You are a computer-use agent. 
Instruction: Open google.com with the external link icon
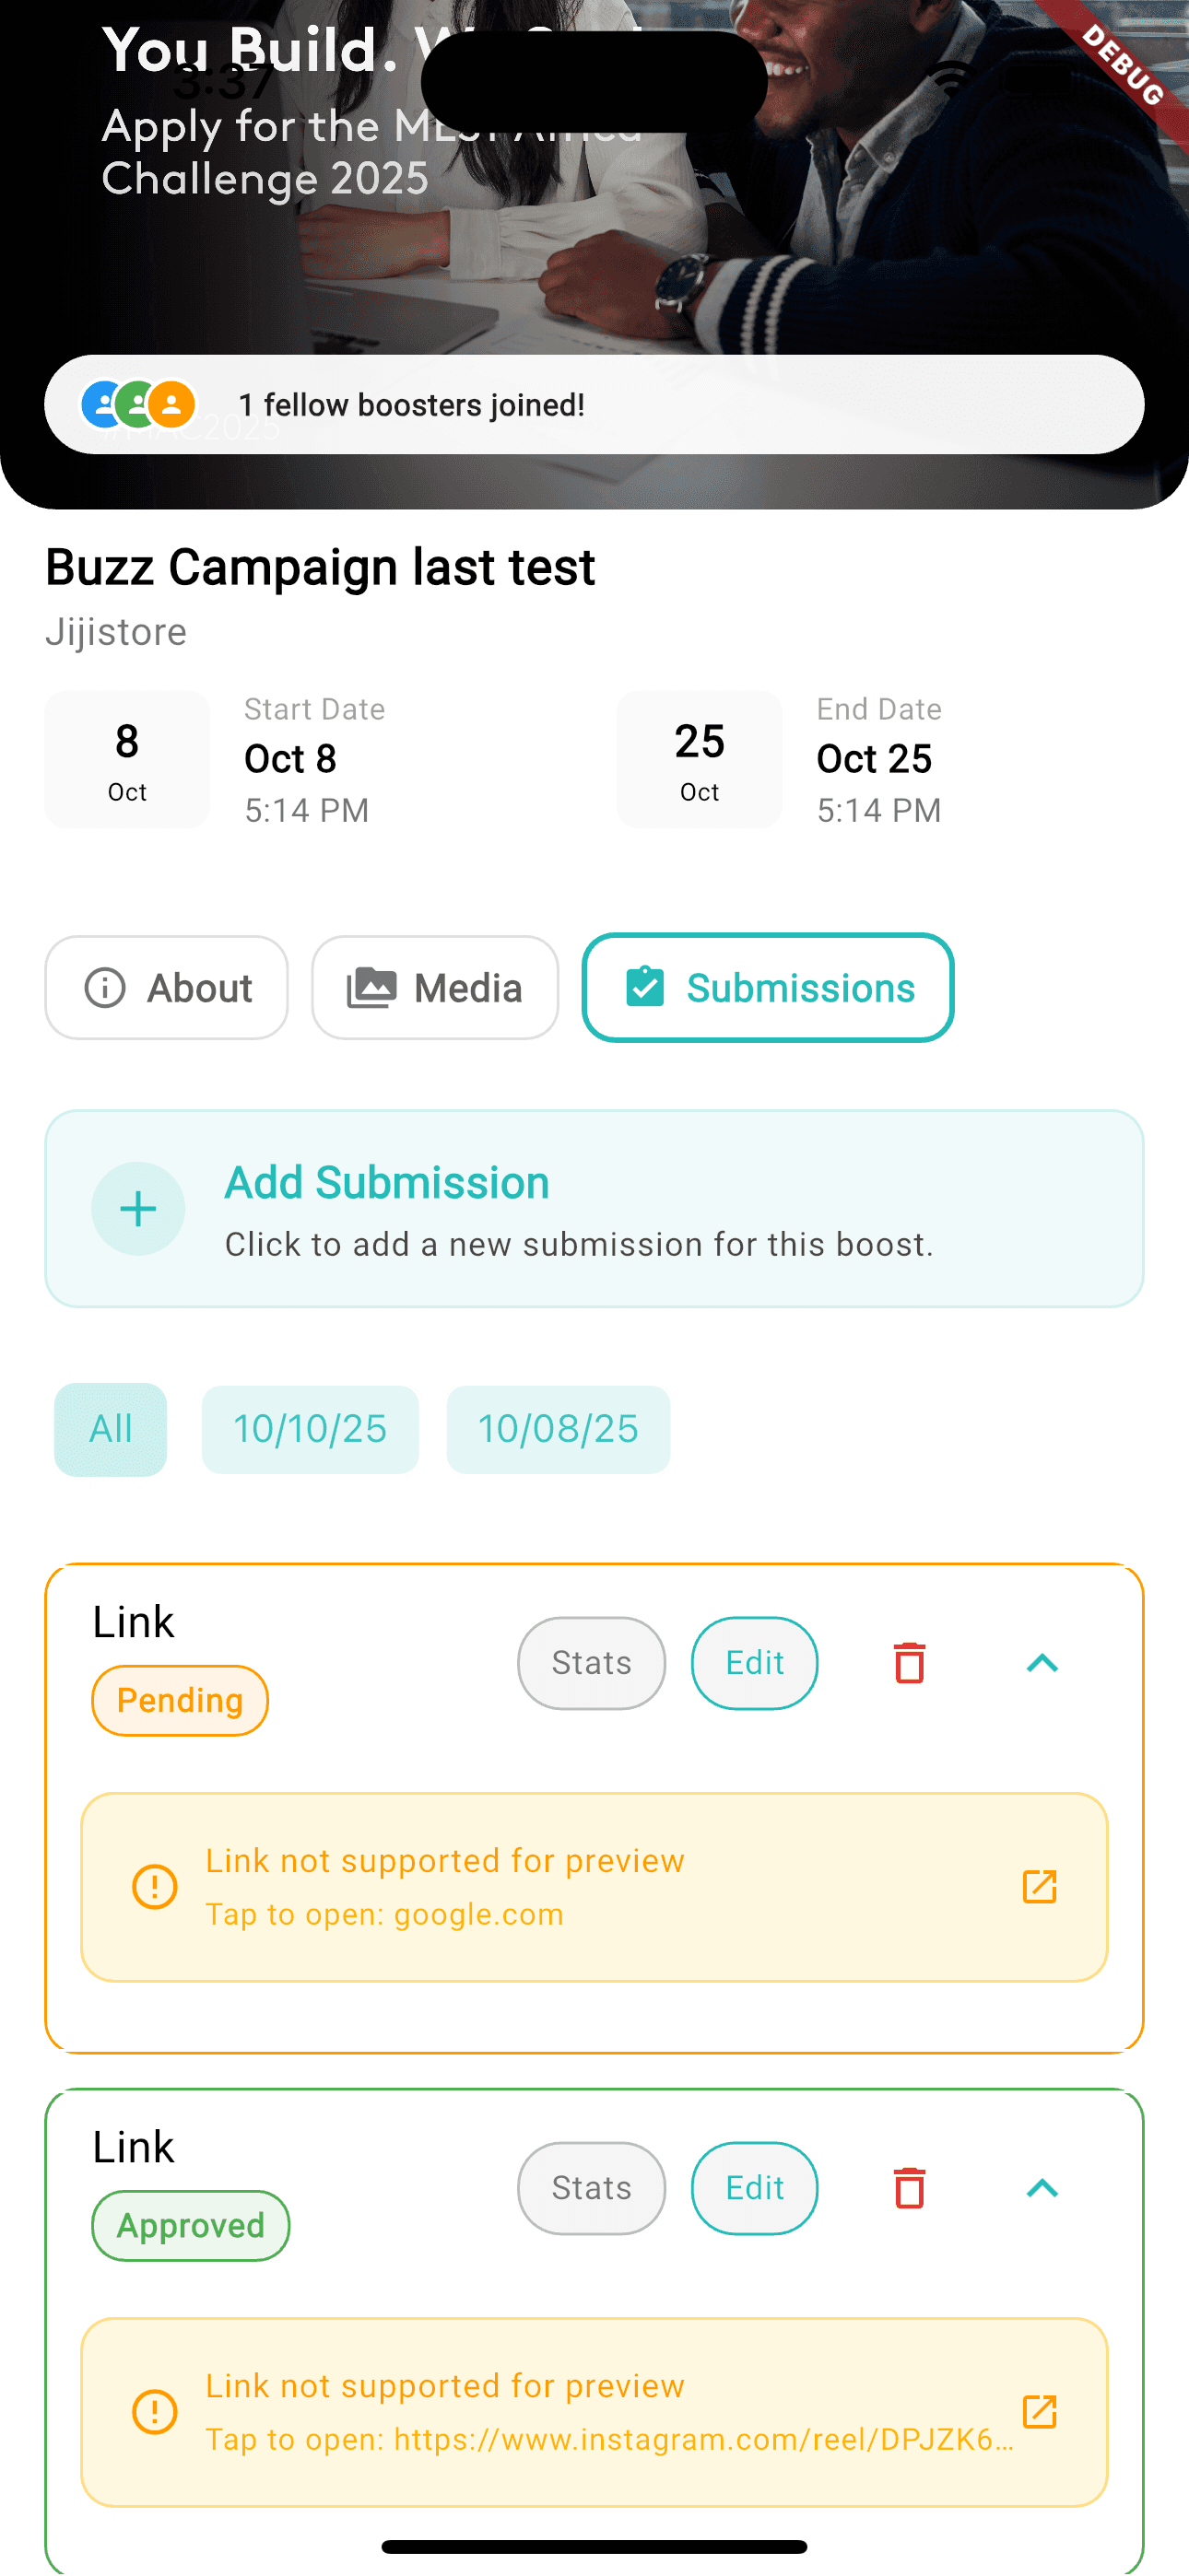tap(1041, 1888)
